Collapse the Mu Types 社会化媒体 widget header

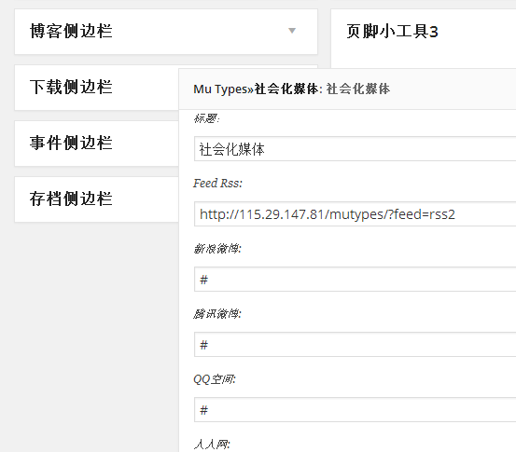pos(347,89)
